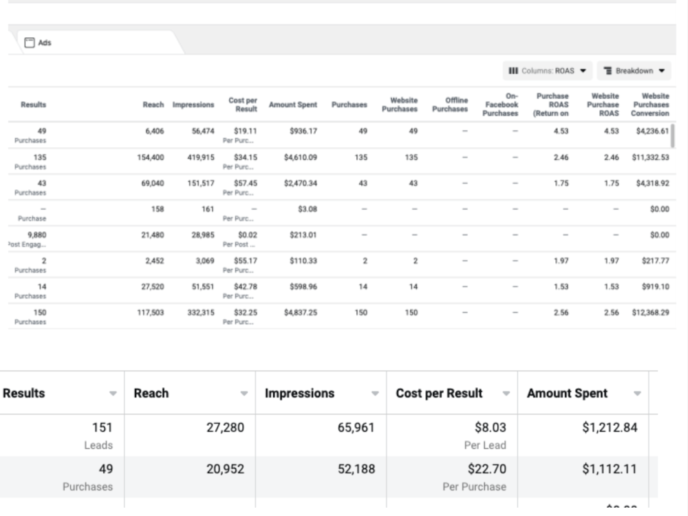The image size is (688, 516).
Task: Open the Breakdown dropdown
Action: pyautogui.click(x=634, y=71)
